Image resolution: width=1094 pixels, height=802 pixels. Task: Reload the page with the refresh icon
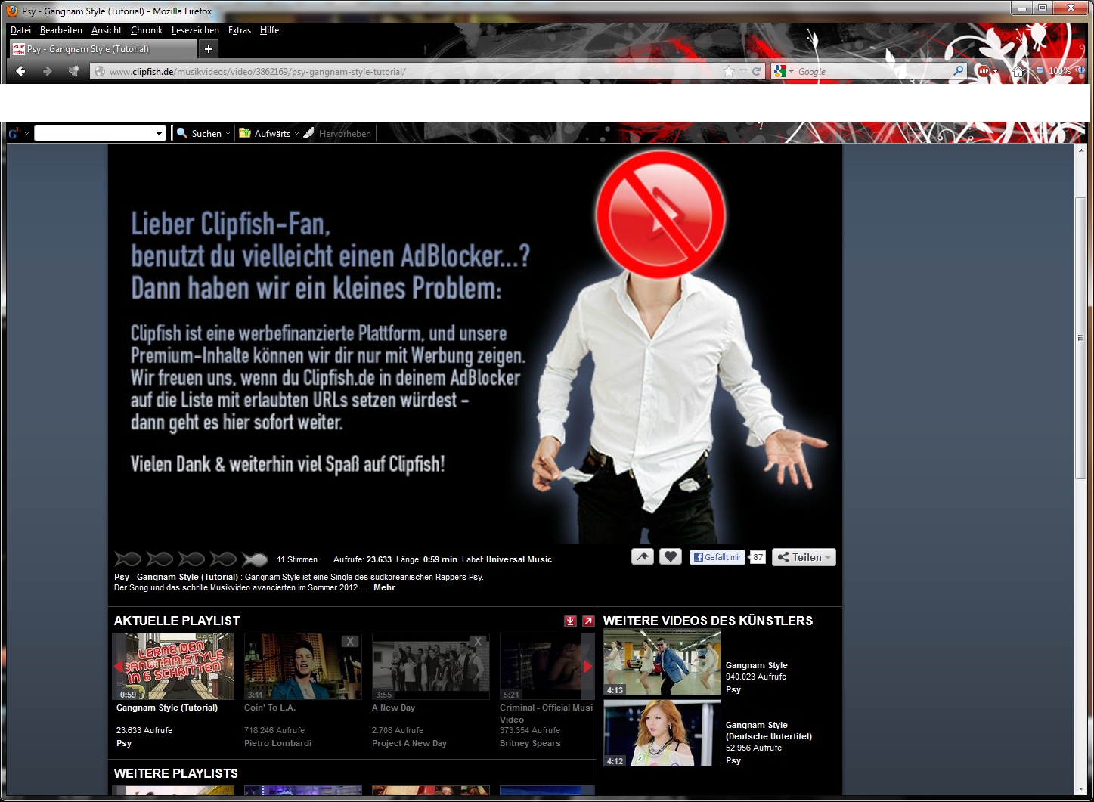coord(756,71)
